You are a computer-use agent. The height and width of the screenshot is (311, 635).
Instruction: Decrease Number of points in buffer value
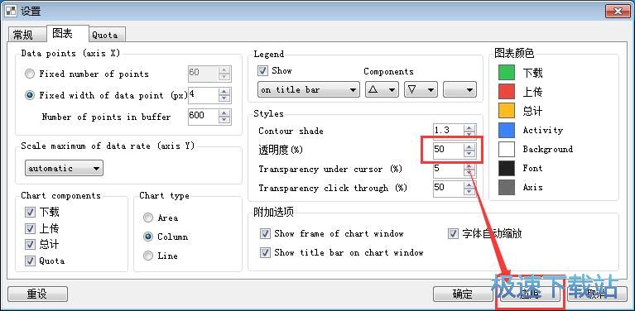pyautogui.click(x=224, y=120)
